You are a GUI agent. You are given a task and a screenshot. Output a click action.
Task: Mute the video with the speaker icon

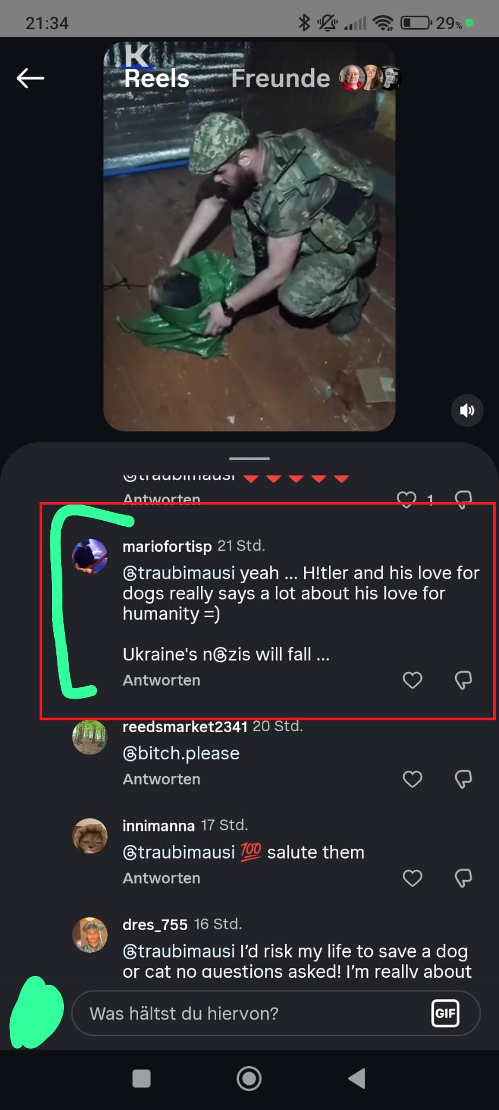coord(466,410)
